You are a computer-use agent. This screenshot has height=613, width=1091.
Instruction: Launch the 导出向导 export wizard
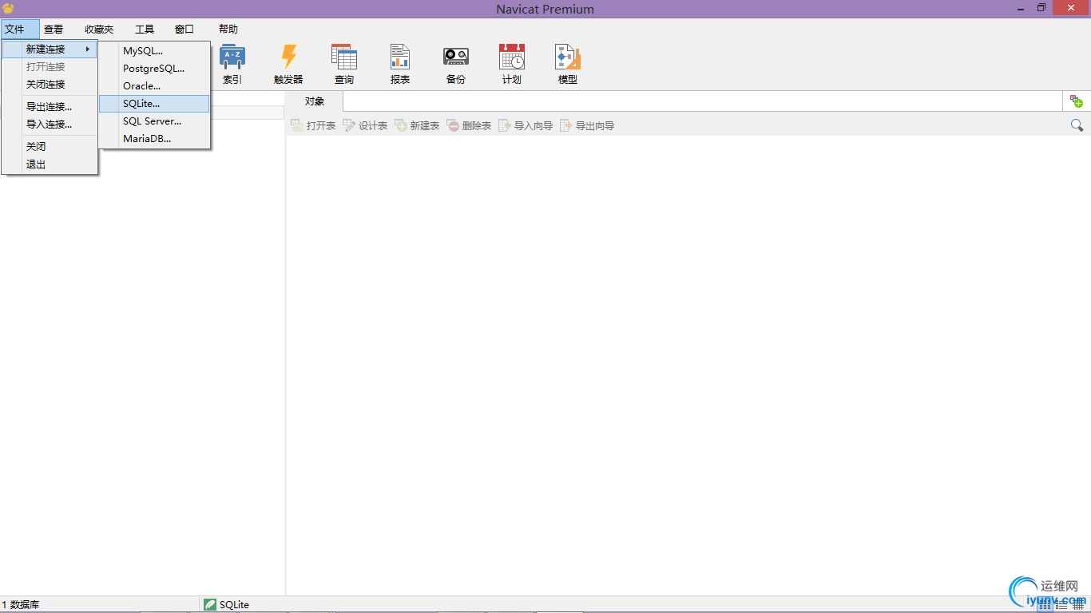(587, 125)
